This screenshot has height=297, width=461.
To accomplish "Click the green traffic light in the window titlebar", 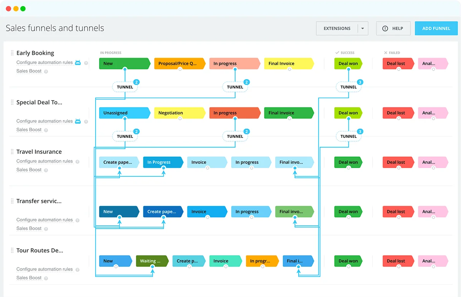I will (23, 8).
